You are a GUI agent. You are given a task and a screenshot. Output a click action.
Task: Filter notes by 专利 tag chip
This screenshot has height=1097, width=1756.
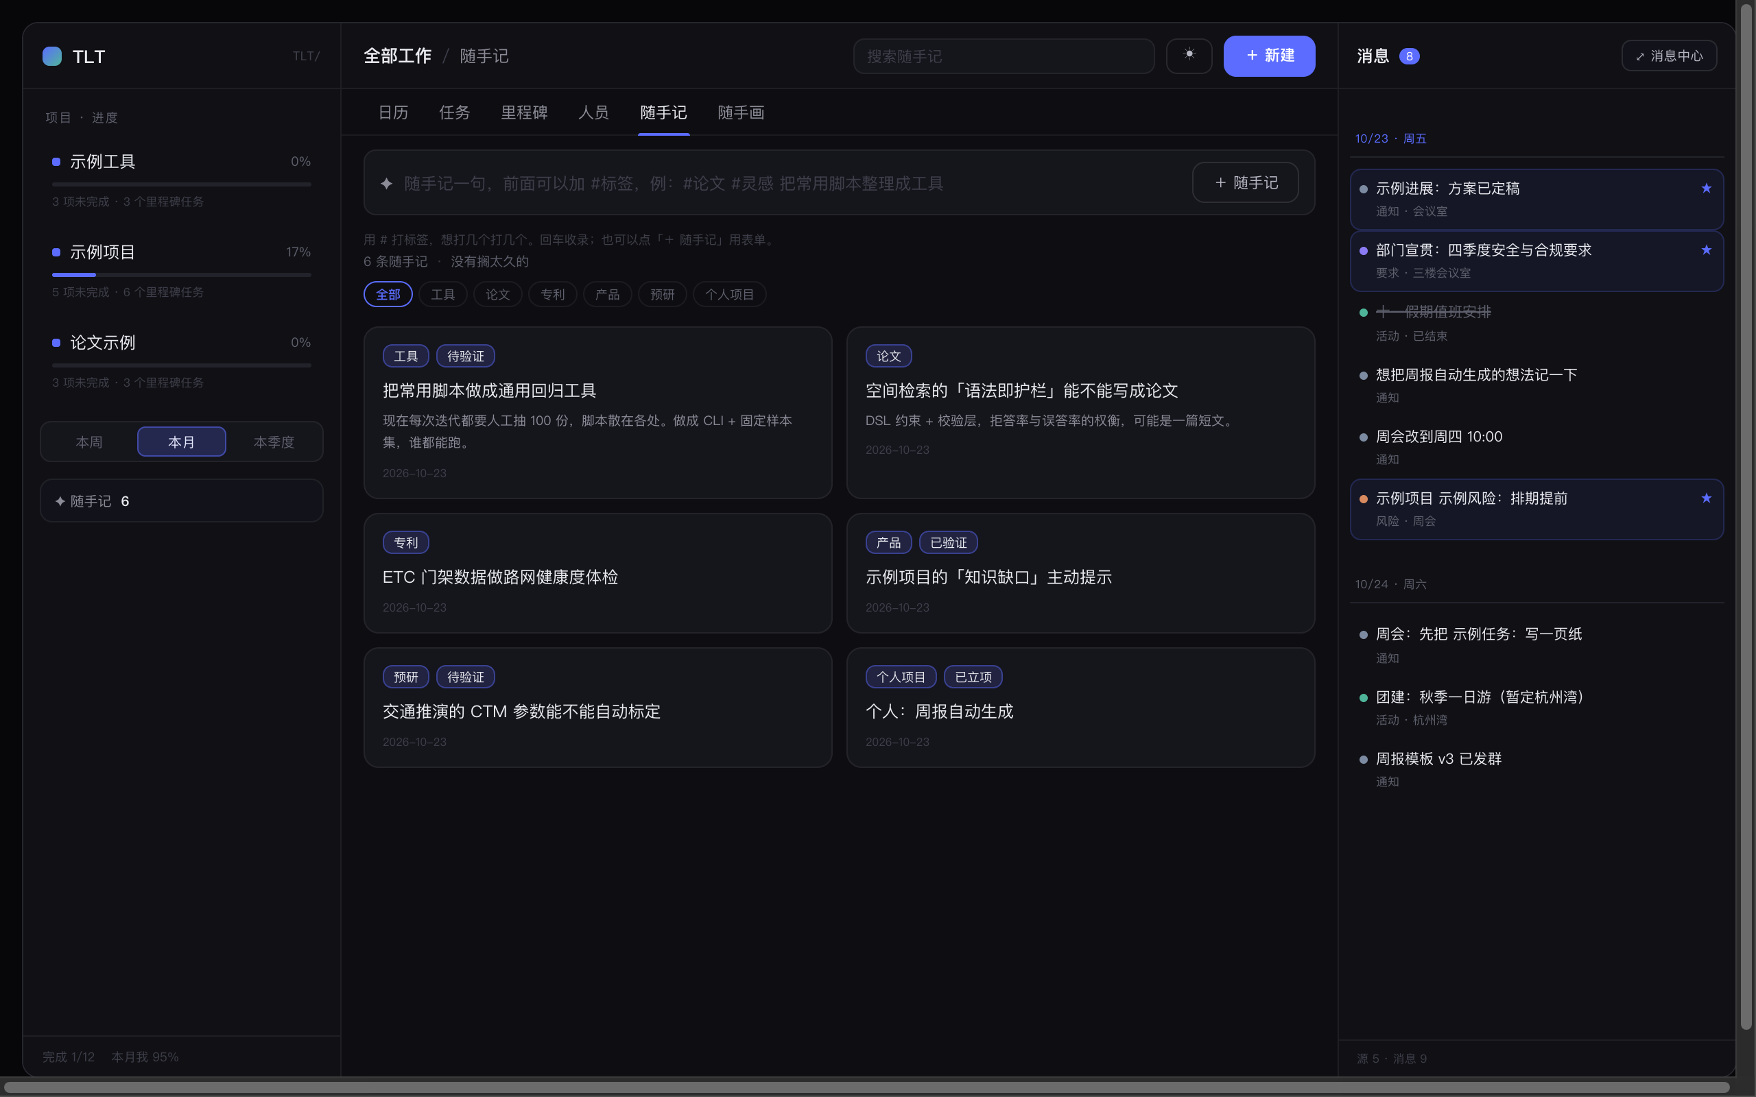click(552, 295)
